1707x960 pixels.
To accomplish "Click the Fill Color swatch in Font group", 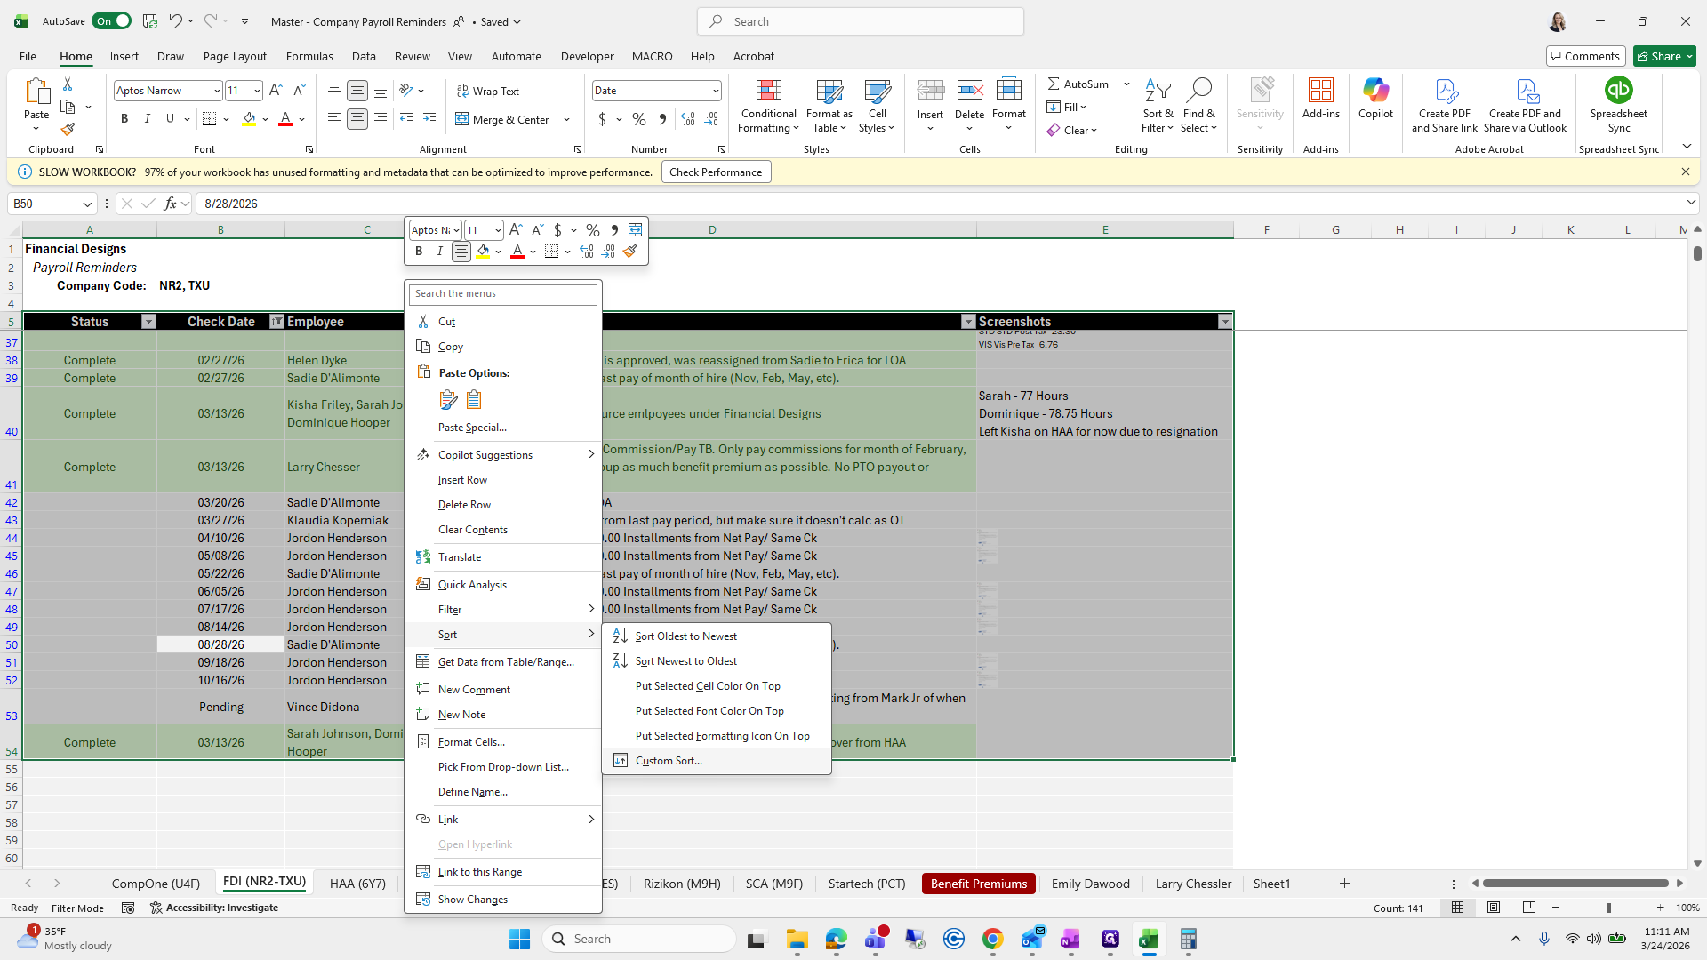I will [249, 119].
